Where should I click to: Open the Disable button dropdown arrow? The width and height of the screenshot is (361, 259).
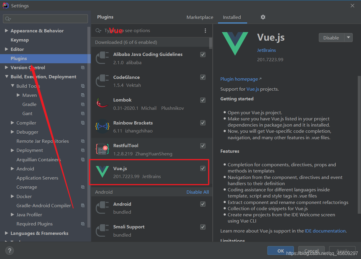(348, 38)
